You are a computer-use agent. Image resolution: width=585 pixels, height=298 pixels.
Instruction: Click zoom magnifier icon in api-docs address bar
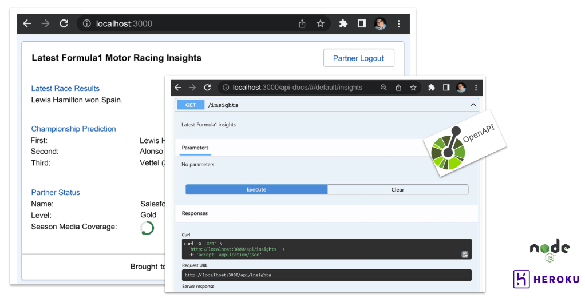[384, 88]
